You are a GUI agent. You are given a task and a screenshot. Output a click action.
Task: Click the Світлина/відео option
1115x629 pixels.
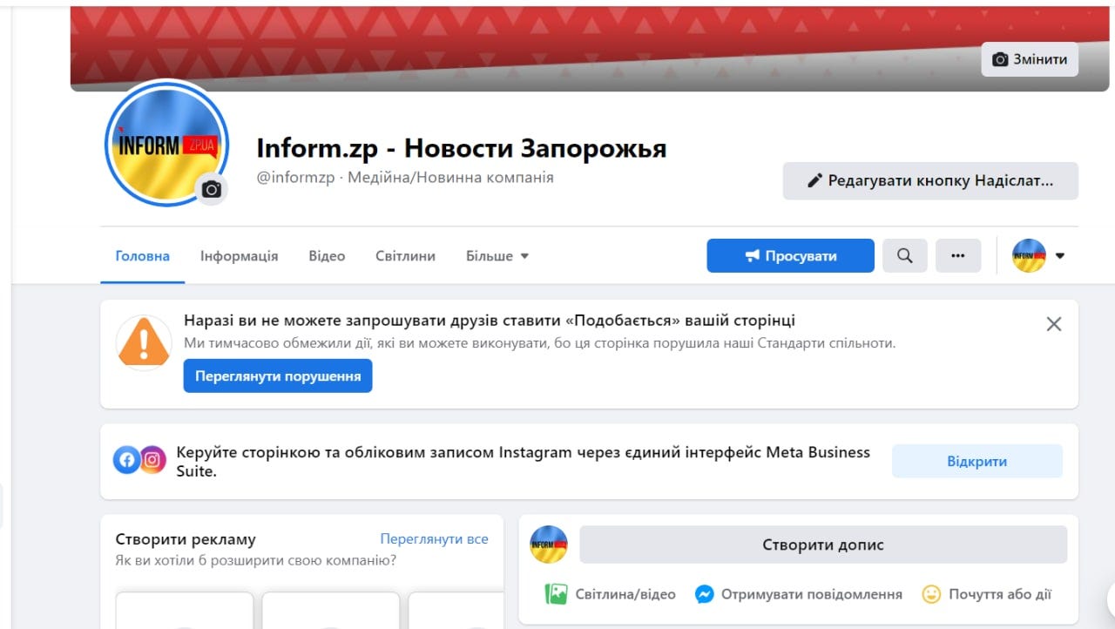click(x=611, y=594)
